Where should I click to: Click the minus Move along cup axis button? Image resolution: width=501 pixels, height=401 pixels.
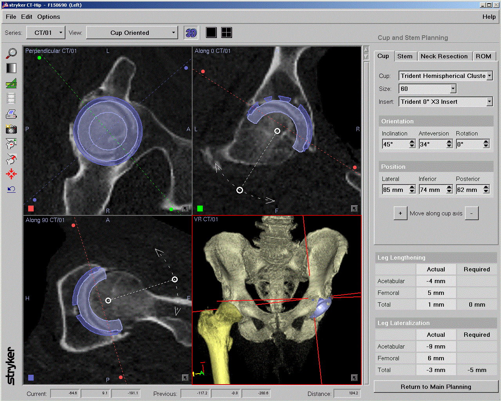click(x=472, y=213)
